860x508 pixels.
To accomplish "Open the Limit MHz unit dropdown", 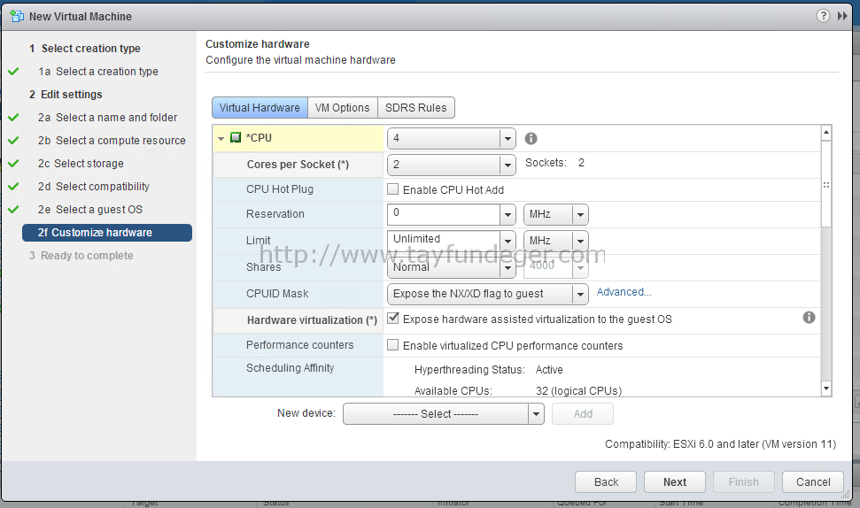I will tap(580, 241).
